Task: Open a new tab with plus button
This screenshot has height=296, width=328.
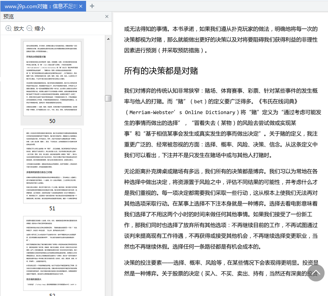Action: (92, 6)
